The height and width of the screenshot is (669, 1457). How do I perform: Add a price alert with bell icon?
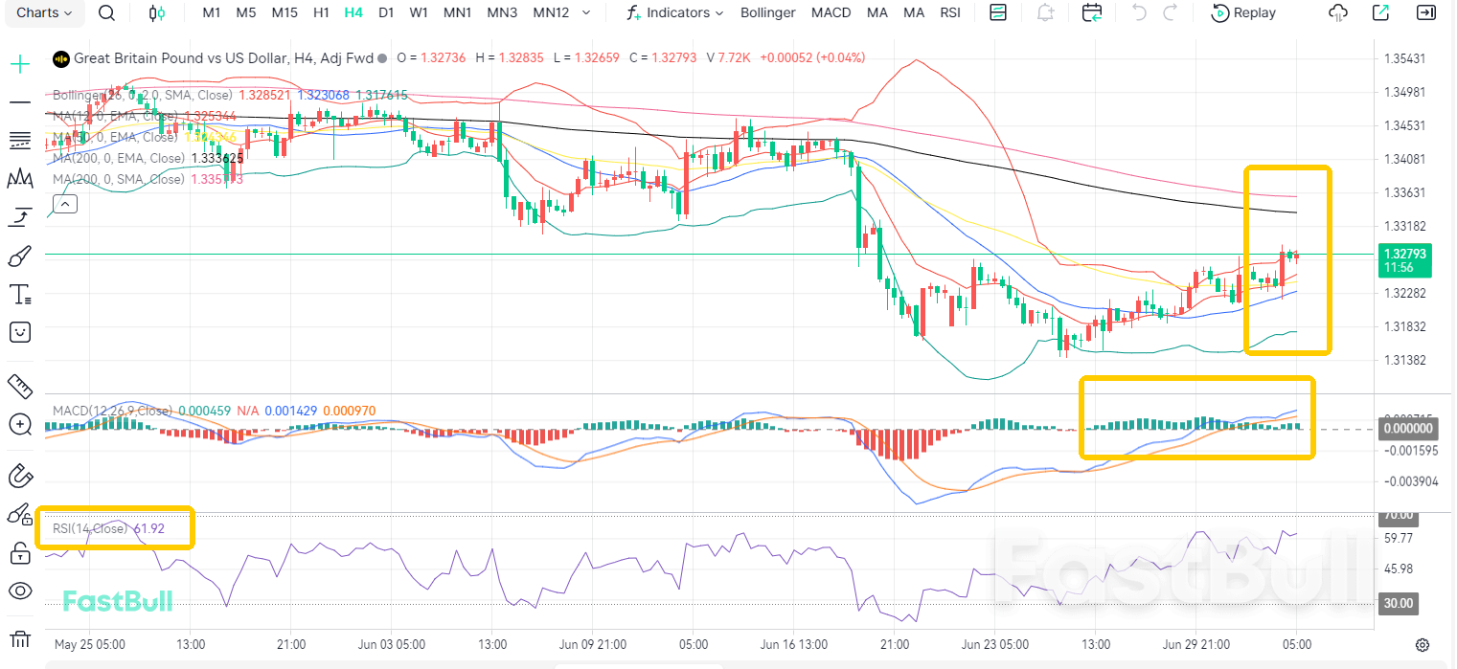click(1046, 13)
